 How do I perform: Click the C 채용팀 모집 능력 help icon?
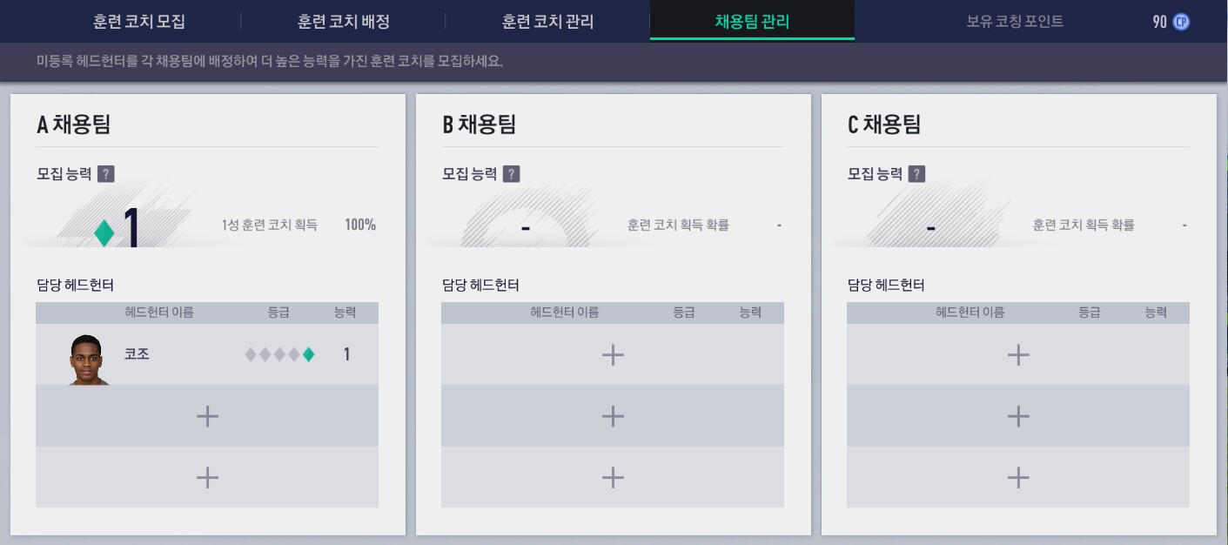point(916,174)
